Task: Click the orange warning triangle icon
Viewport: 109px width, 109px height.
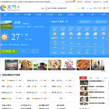Action: (x=104, y=8)
